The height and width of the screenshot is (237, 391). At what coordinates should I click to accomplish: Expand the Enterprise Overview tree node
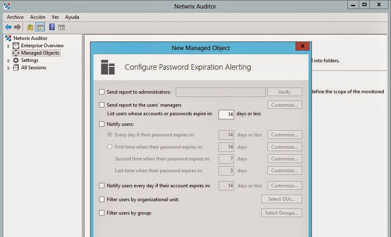coord(9,46)
